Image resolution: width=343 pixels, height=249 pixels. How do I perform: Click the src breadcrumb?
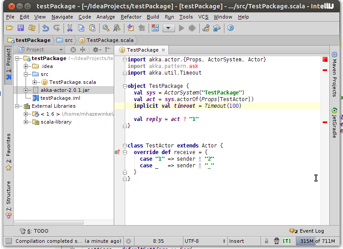[64, 40]
